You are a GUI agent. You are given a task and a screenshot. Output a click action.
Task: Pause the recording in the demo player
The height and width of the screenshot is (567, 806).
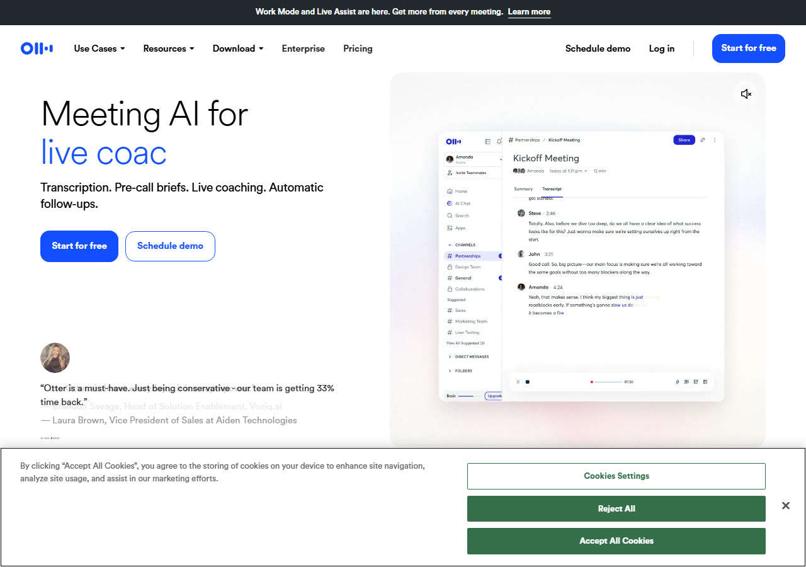tap(518, 382)
